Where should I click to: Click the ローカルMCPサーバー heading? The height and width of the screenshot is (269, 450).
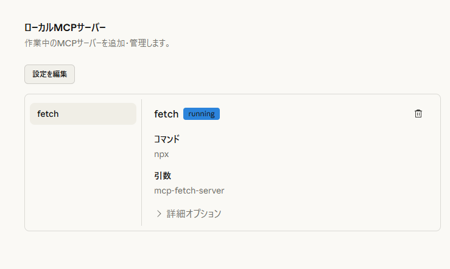[65, 27]
